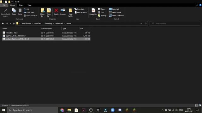Open file Properties
Image resolution: width=202 pixels, height=113 pixels.
pyautogui.click(x=93, y=12)
